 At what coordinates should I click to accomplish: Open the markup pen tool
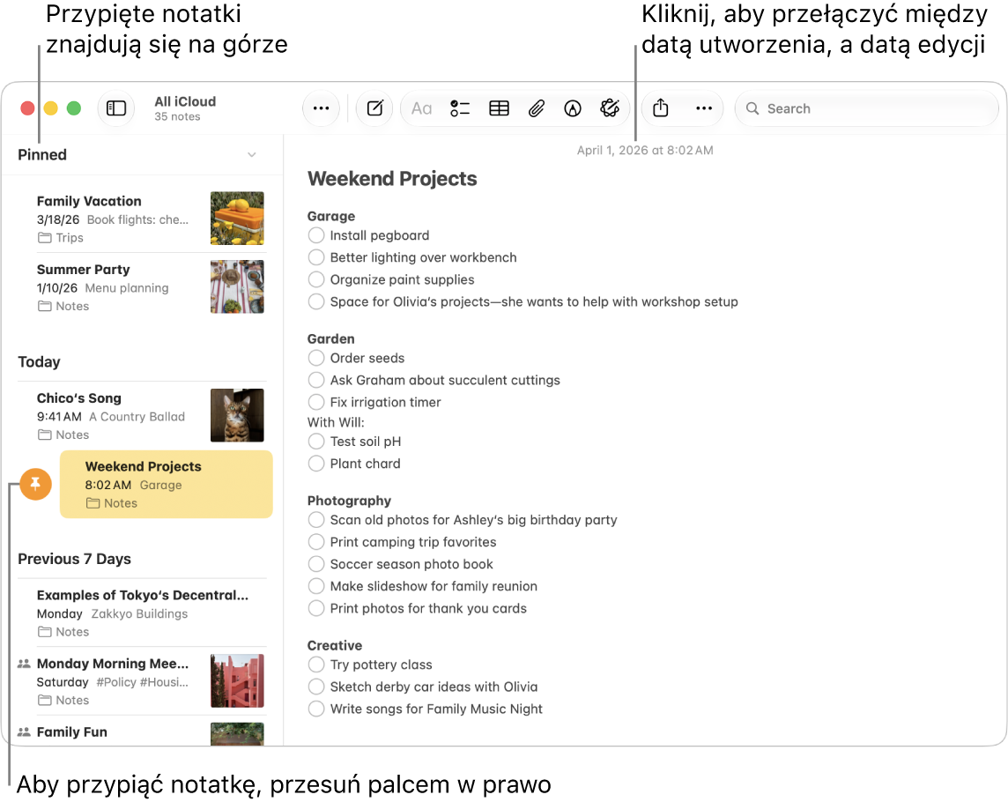pos(573,108)
